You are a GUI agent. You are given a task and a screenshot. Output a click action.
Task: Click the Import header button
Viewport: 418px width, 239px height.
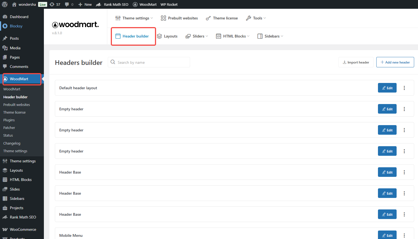pos(356,62)
